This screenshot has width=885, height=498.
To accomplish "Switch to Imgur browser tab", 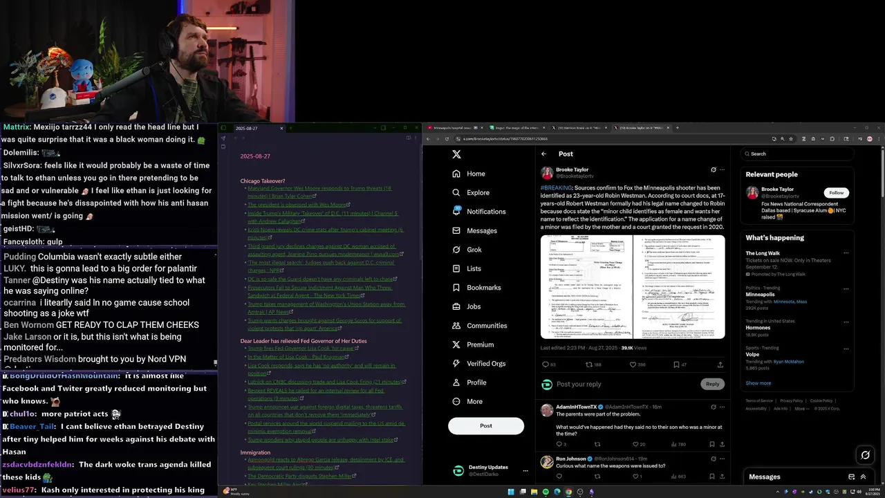I will (x=519, y=128).
